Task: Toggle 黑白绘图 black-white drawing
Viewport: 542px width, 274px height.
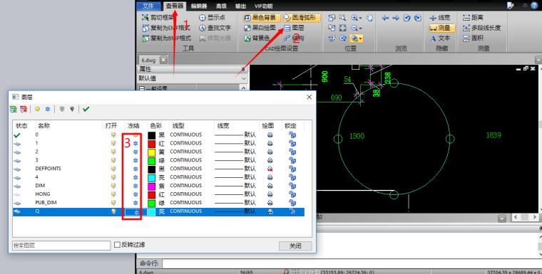Action: pyautogui.click(x=260, y=28)
